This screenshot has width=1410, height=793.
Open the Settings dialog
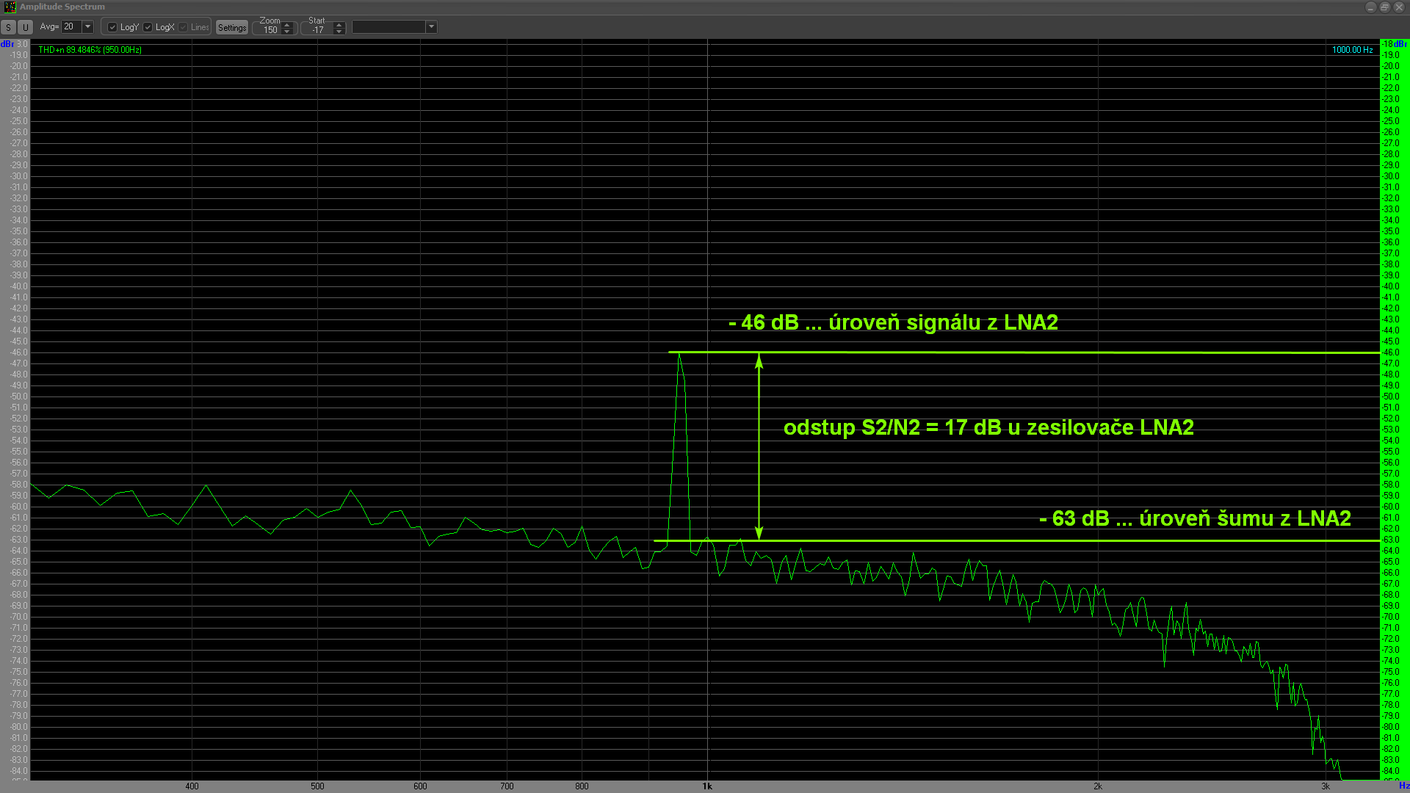pyautogui.click(x=232, y=27)
